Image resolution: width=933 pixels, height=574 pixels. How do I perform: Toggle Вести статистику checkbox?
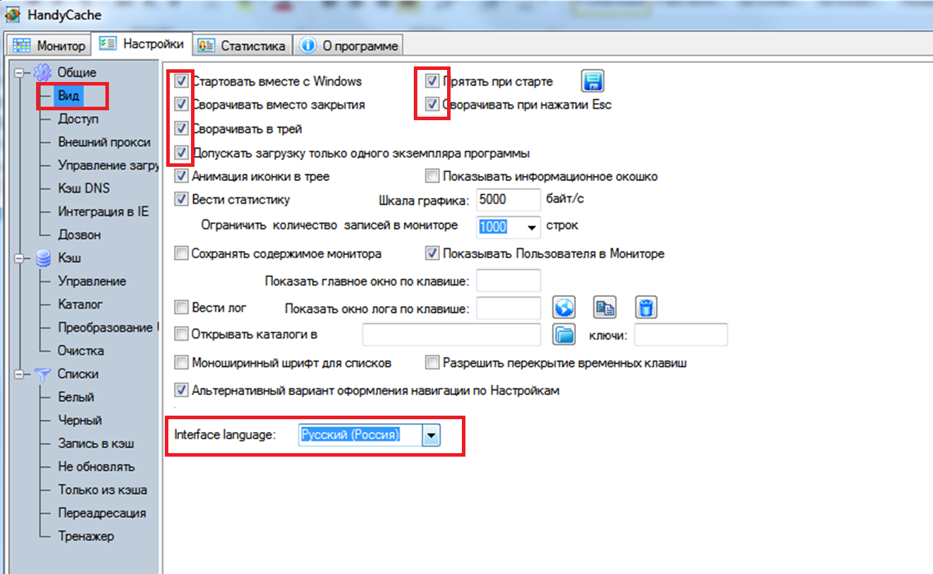[181, 199]
